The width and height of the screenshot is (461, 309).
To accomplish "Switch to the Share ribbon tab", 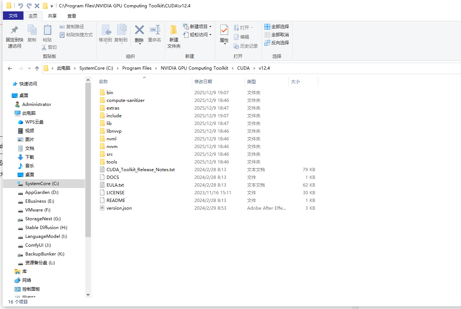I will tap(52, 16).
